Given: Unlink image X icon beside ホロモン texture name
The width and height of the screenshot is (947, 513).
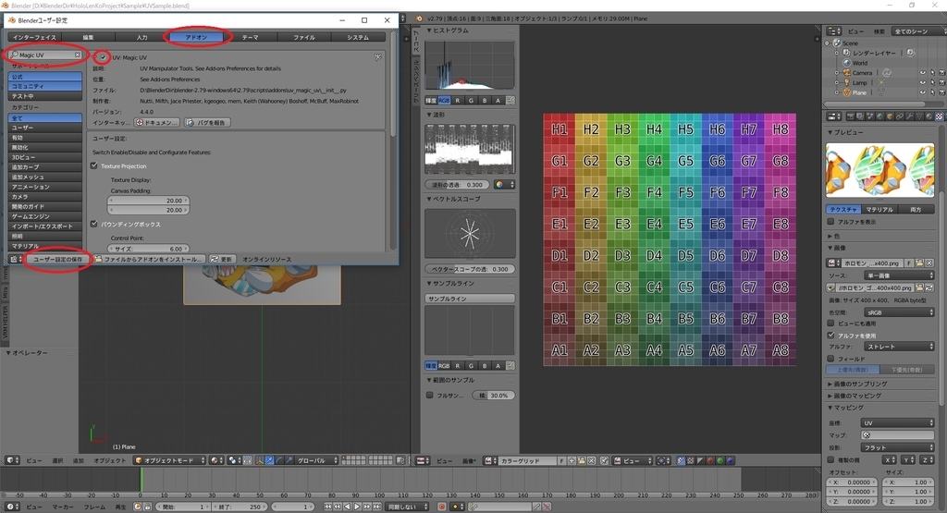Looking at the screenshot, I should (x=929, y=263).
